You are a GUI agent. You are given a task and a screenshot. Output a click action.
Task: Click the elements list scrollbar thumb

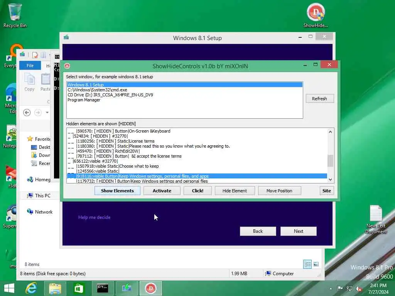click(x=330, y=161)
